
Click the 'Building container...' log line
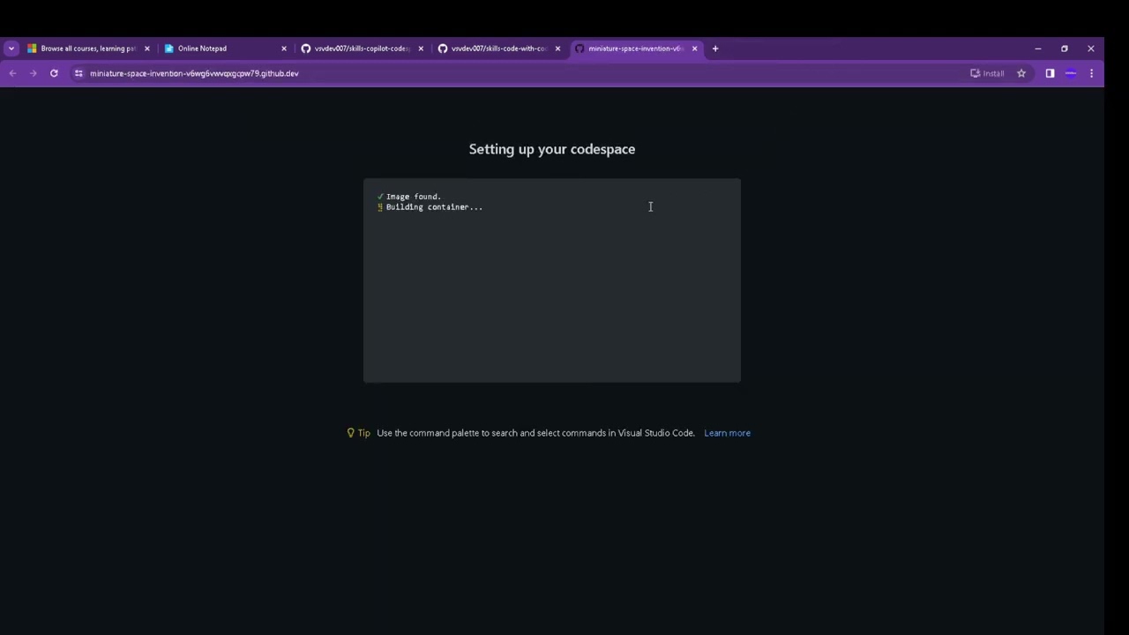(434, 207)
